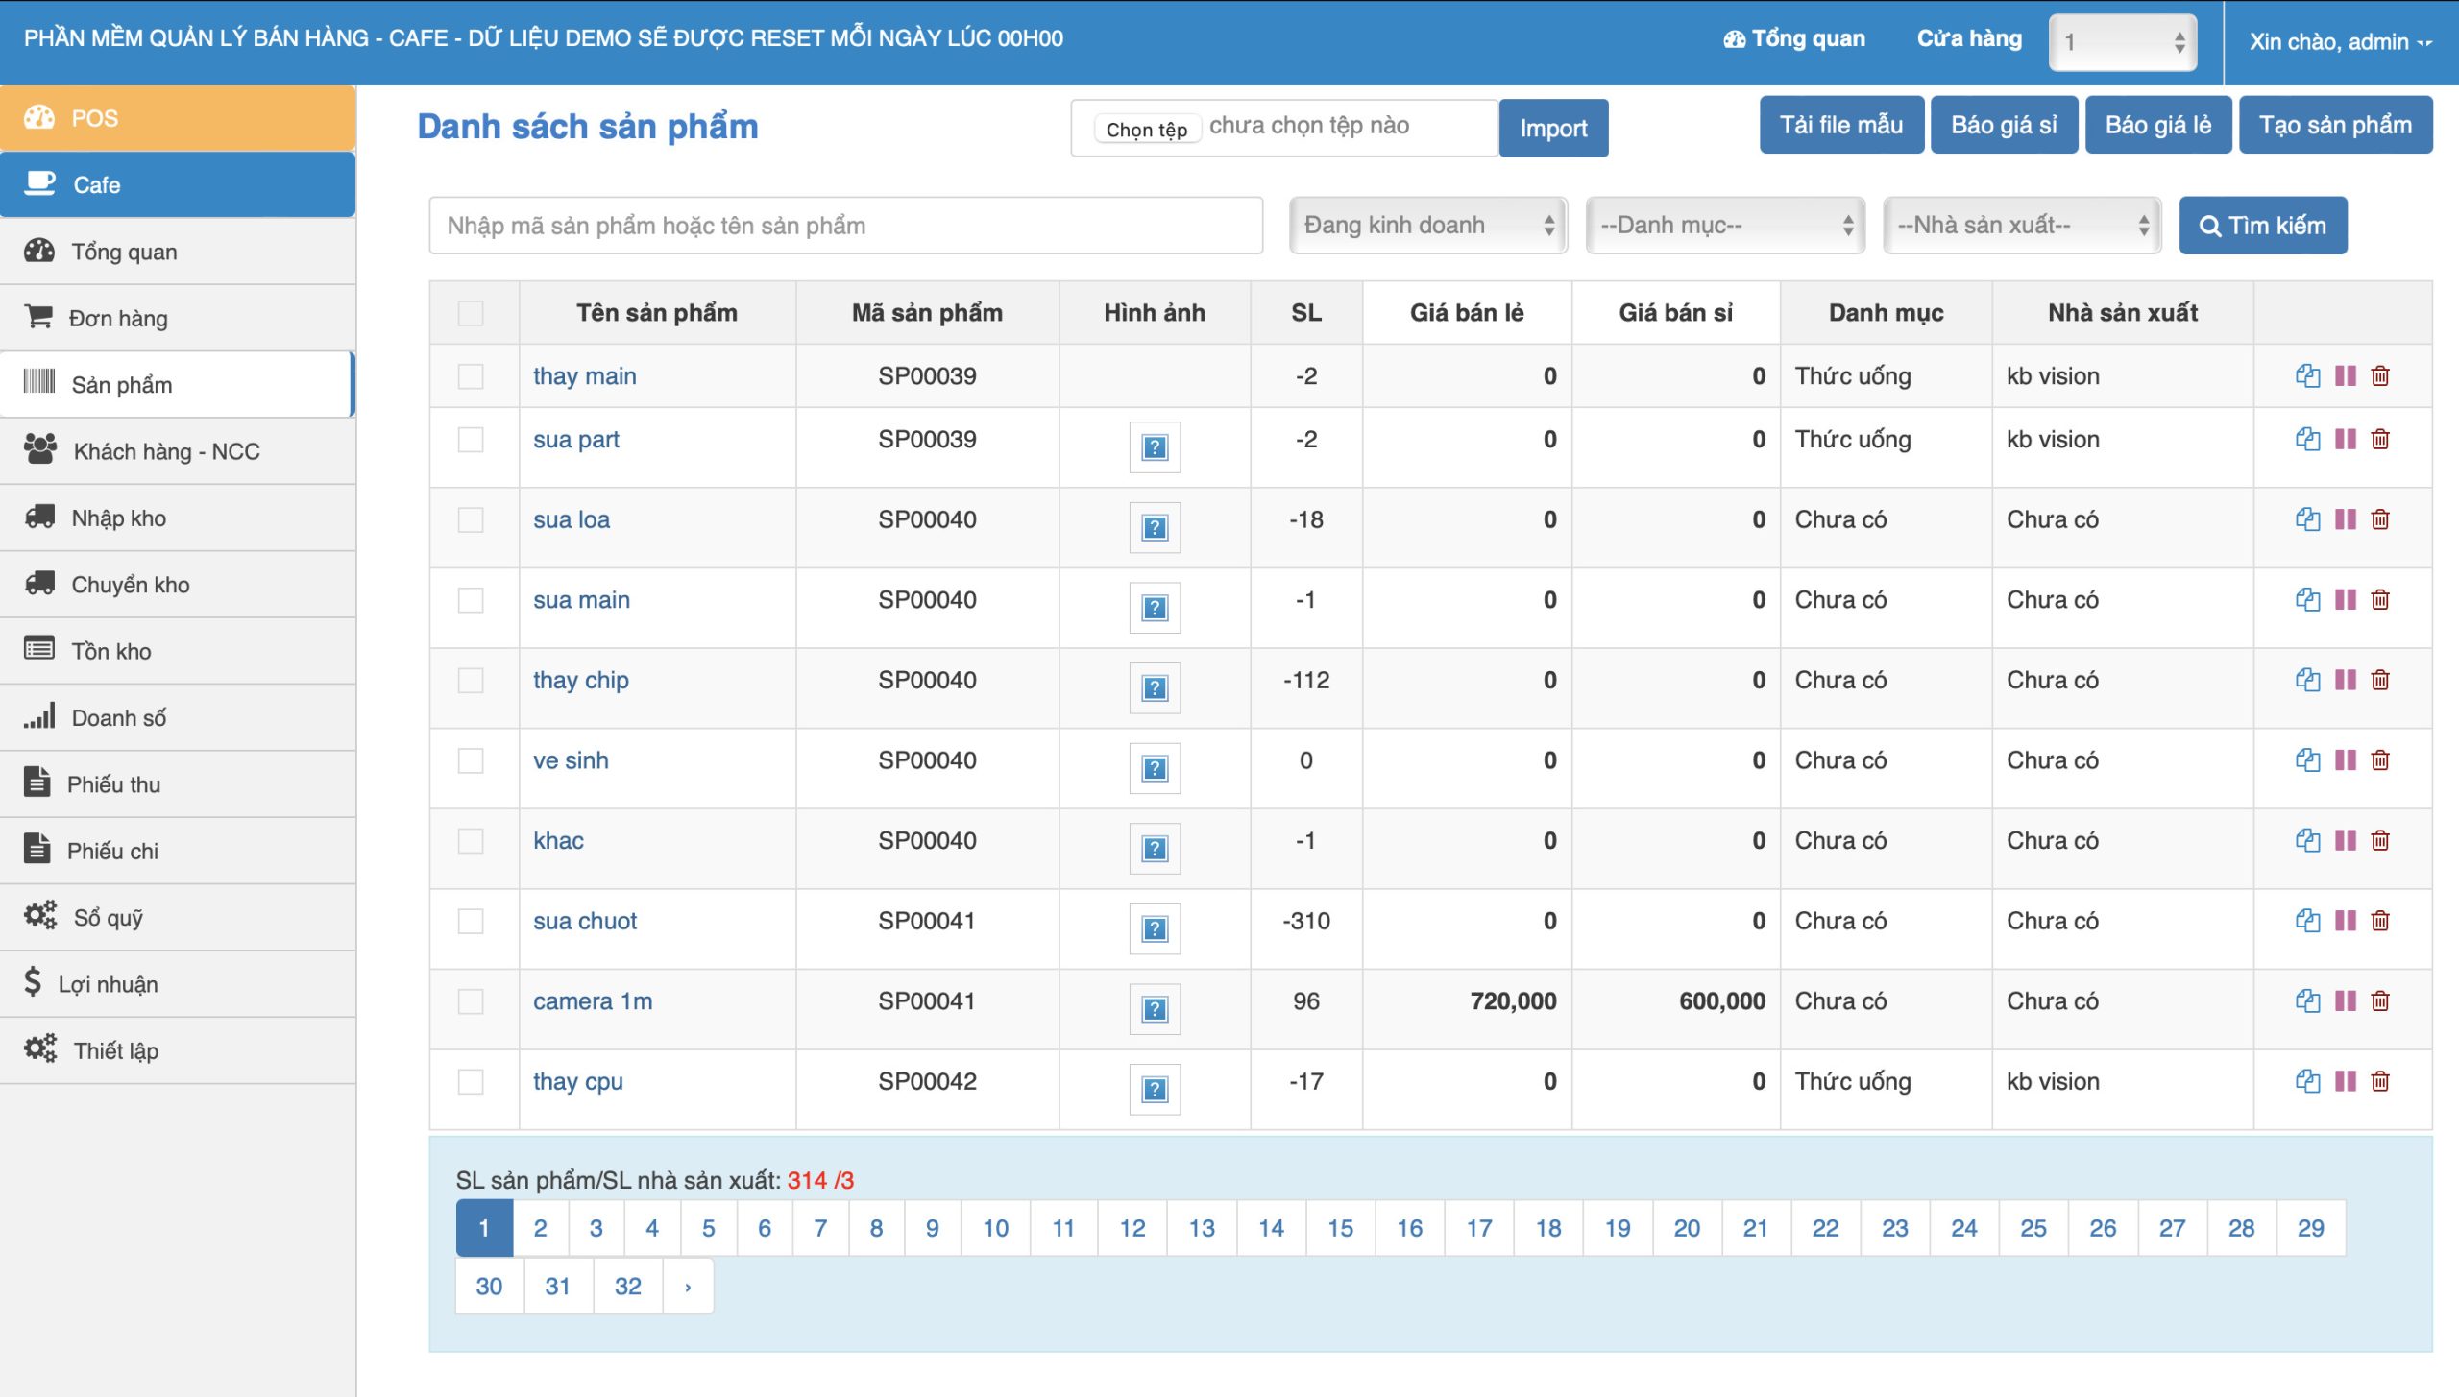
Task: Delete the sua loa product via trash icon
Action: click(2380, 519)
